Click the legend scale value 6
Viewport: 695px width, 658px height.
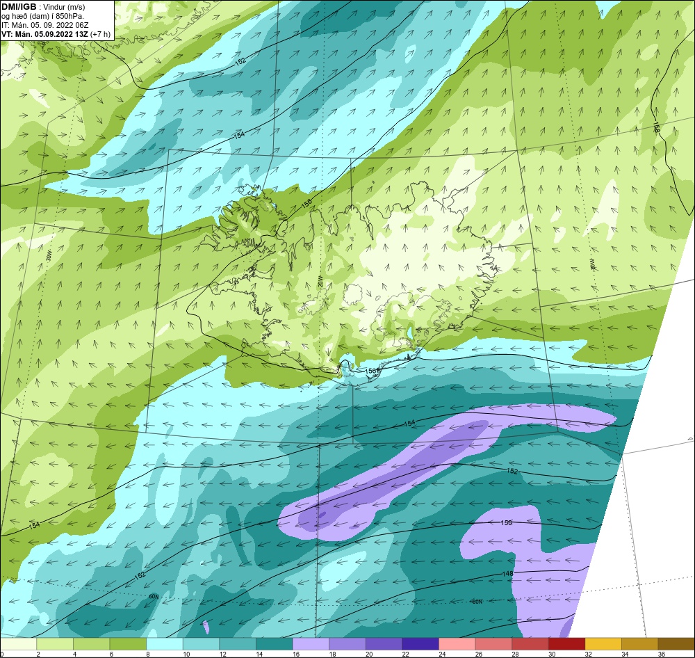click(111, 654)
